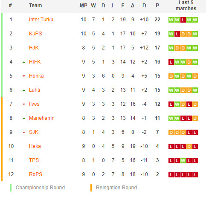The width and height of the screenshot is (206, 197).
Task: Click TPS's green W result badge
Action: coord(183,160)
